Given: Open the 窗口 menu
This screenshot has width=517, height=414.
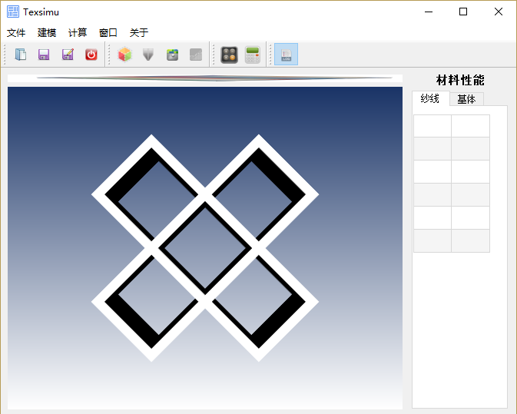Looking at the screenshot, I should [x=108, y=33].
